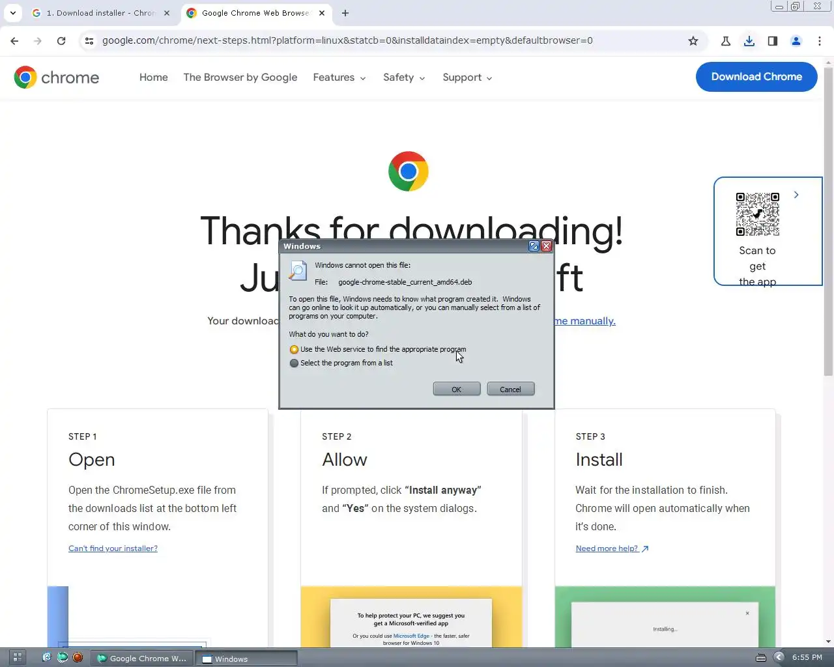Click the file name 'google-chrome-stable_current_amd64.deb'
This screenshot has width=834, height=667.
click(405, 282)
